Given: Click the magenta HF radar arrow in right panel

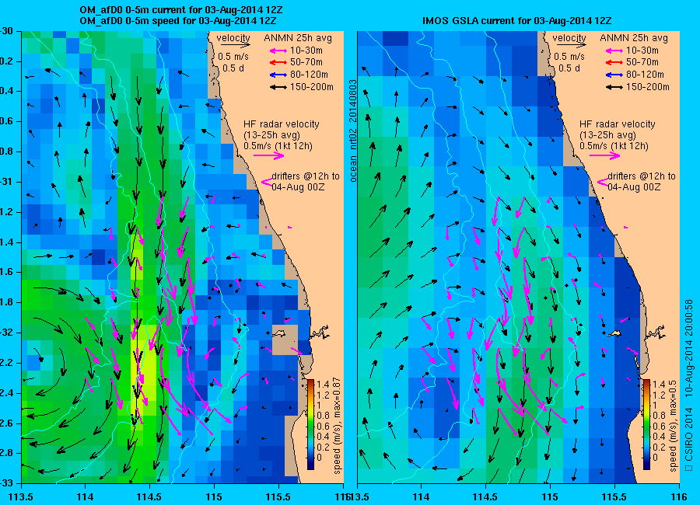Looking at the screenshot, I should click(605, 155).
